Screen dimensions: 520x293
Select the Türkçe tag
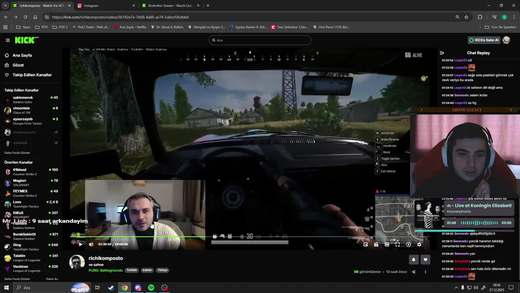tap(162, 270)
